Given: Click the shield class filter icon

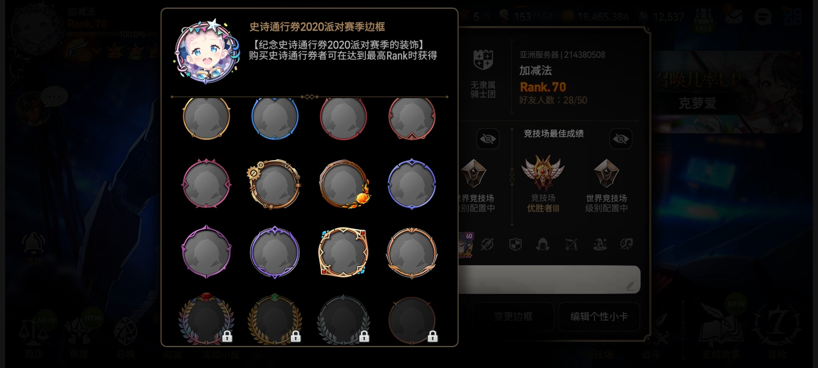Looking at the screenshot, I should [x=515, y=244].
